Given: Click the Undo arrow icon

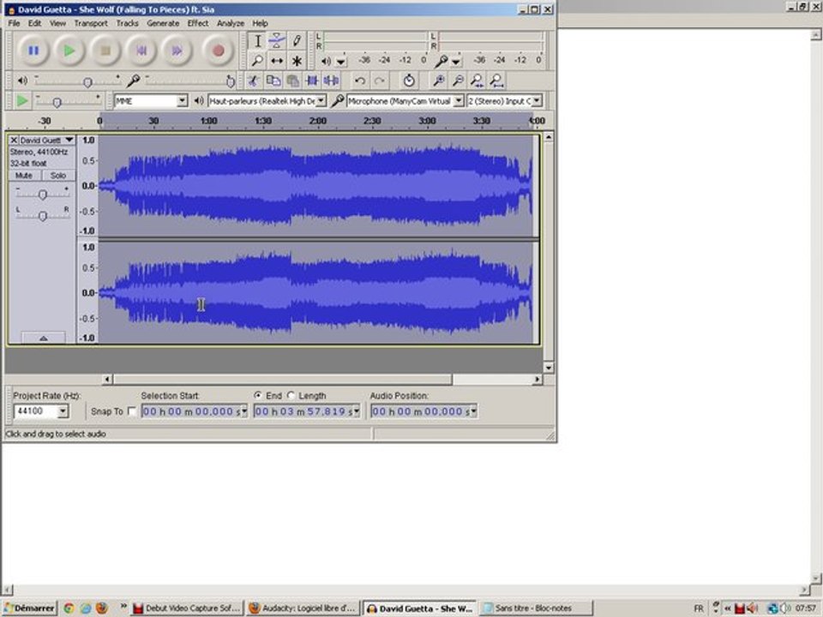Looking at the screenshot, I should (x=360, y=81).
